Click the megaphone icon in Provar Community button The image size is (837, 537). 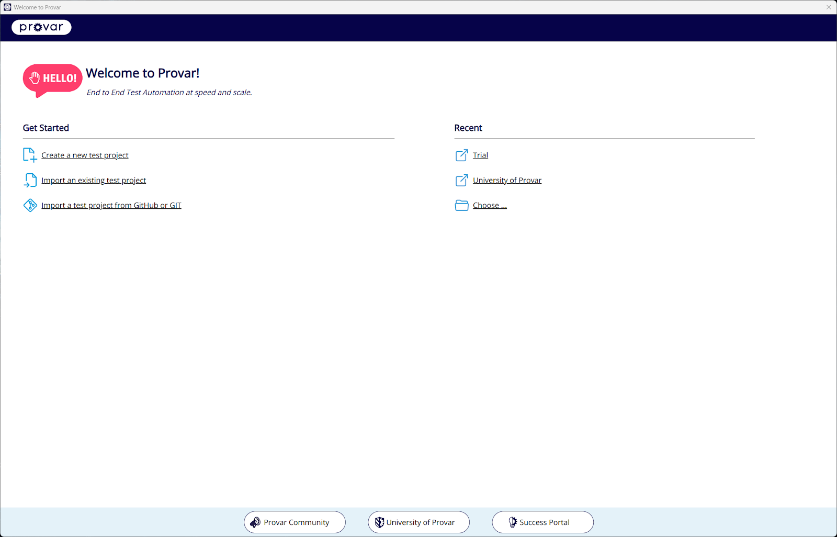click(x=255, y=522)
